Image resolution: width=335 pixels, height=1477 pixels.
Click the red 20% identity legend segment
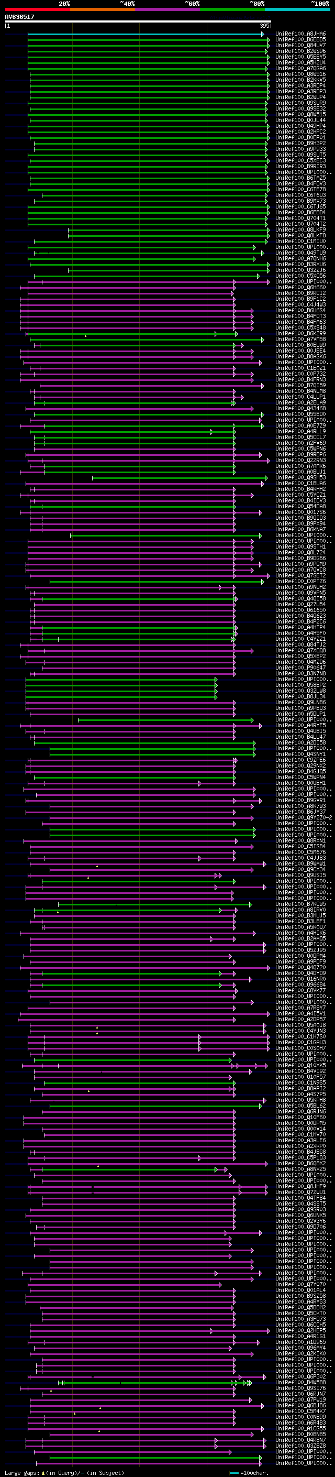point(38,9)
